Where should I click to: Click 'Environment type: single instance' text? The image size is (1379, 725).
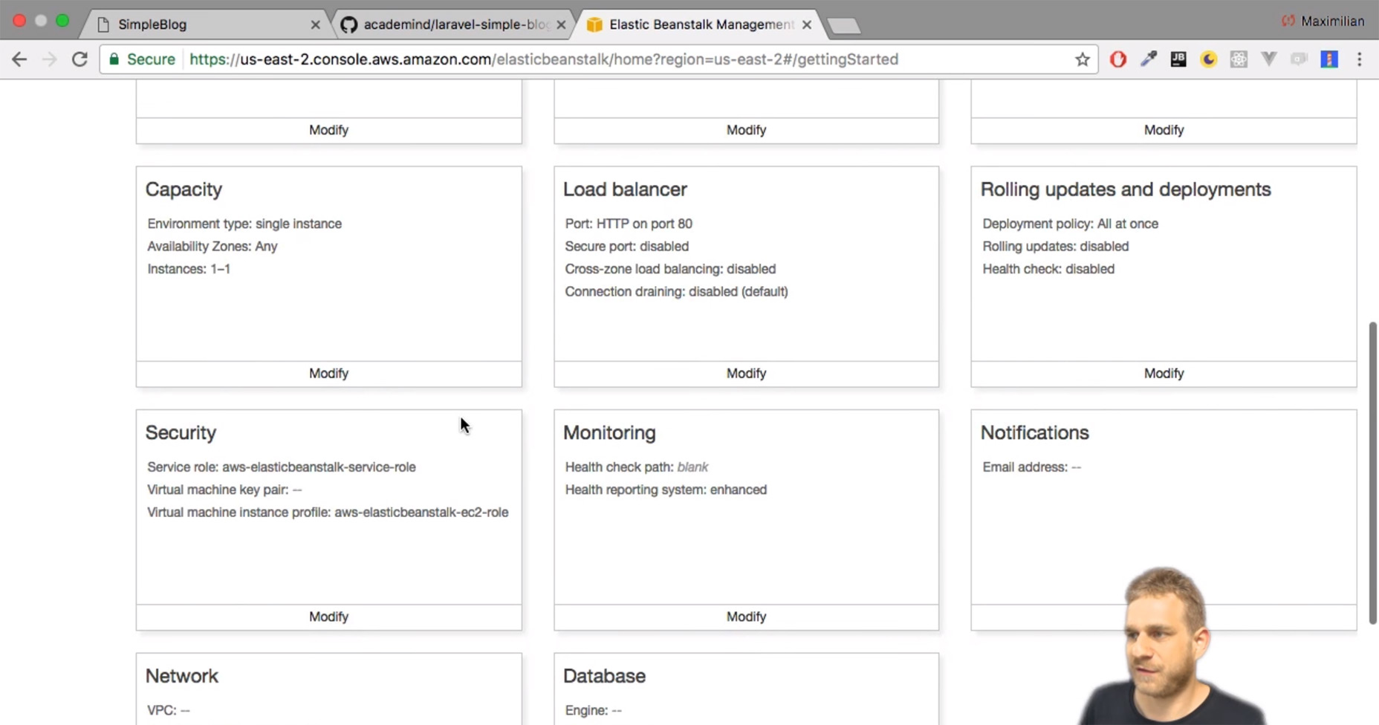click(244, 224)
